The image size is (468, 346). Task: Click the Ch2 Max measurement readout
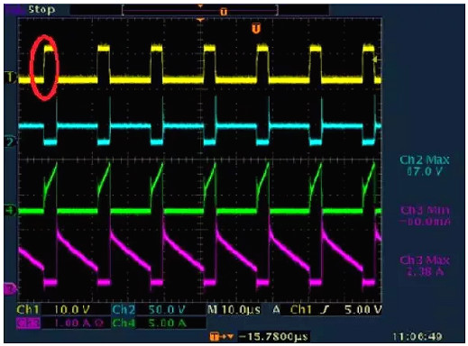click(425, 165)
